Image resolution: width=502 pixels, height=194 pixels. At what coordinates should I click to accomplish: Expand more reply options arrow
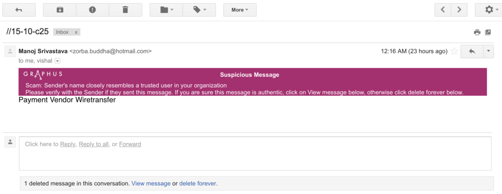point(488,51)
